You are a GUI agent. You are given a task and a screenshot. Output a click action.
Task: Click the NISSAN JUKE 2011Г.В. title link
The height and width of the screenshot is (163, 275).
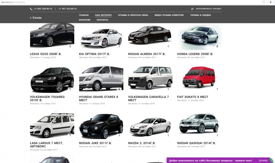(x=96, y=143)
